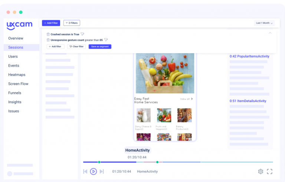Viewport: 285px width, 182px height.
Task: Click the UXCam logo
Action: [x=19, y=26]
